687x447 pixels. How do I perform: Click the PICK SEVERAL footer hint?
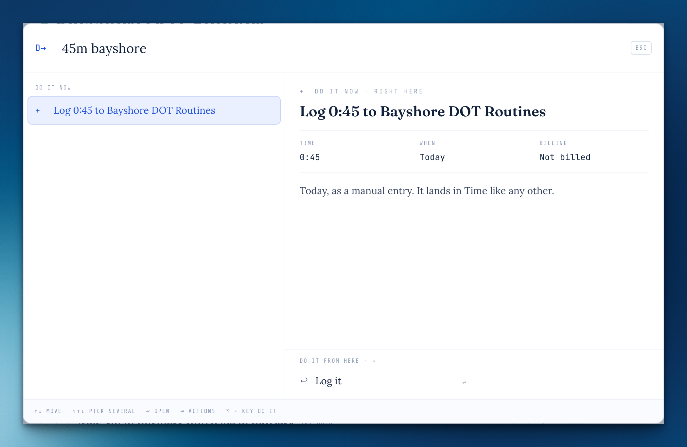(104, 411)
